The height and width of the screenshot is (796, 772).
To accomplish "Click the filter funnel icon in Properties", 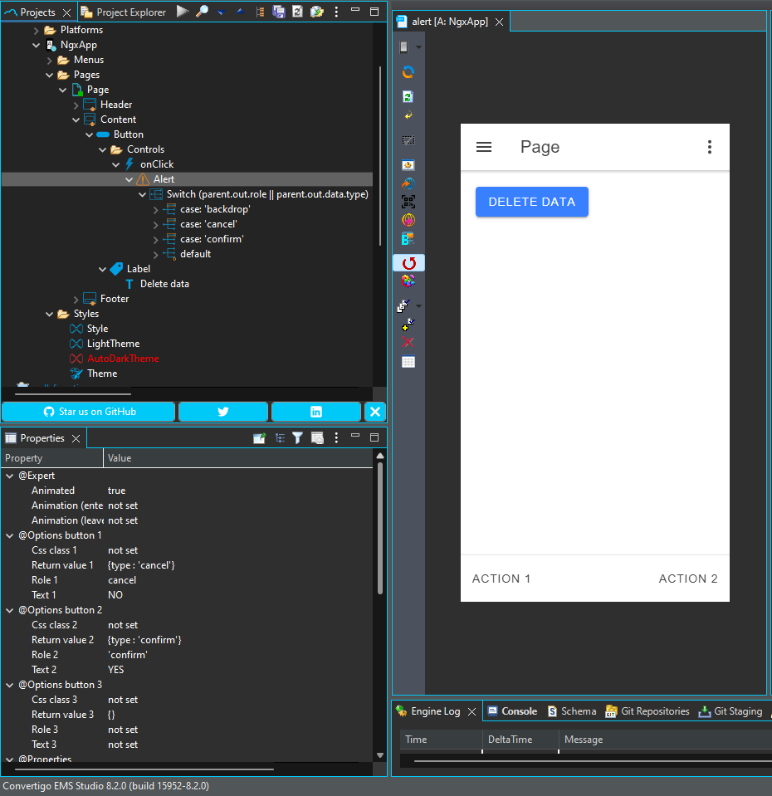I will [297, 438].
